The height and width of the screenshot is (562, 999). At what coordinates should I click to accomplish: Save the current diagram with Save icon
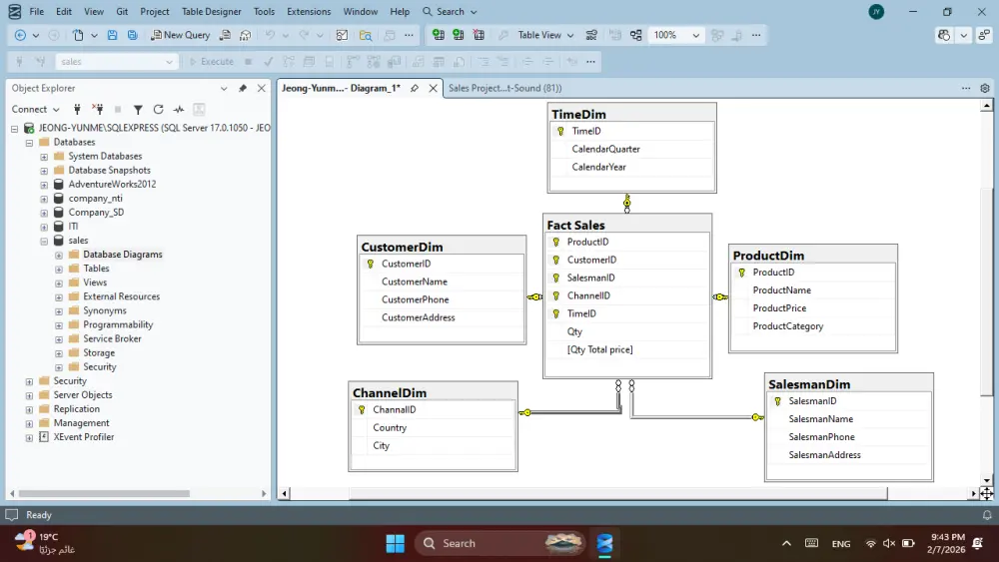pos(112,35)
